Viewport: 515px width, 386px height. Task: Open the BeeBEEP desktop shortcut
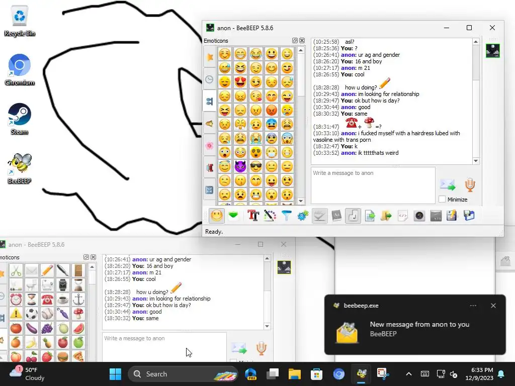click(20, 168)
